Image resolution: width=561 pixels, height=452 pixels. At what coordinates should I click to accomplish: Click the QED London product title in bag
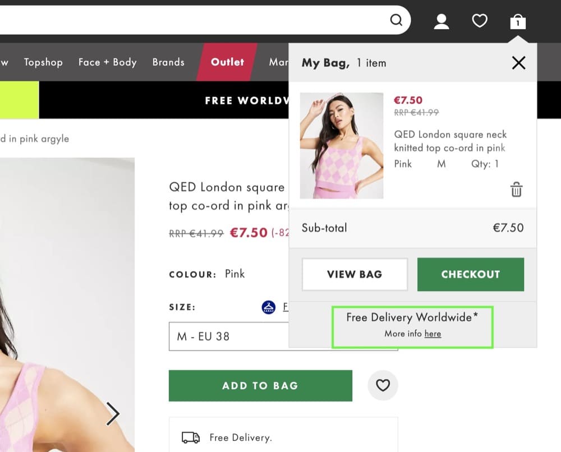click(450, 141)
